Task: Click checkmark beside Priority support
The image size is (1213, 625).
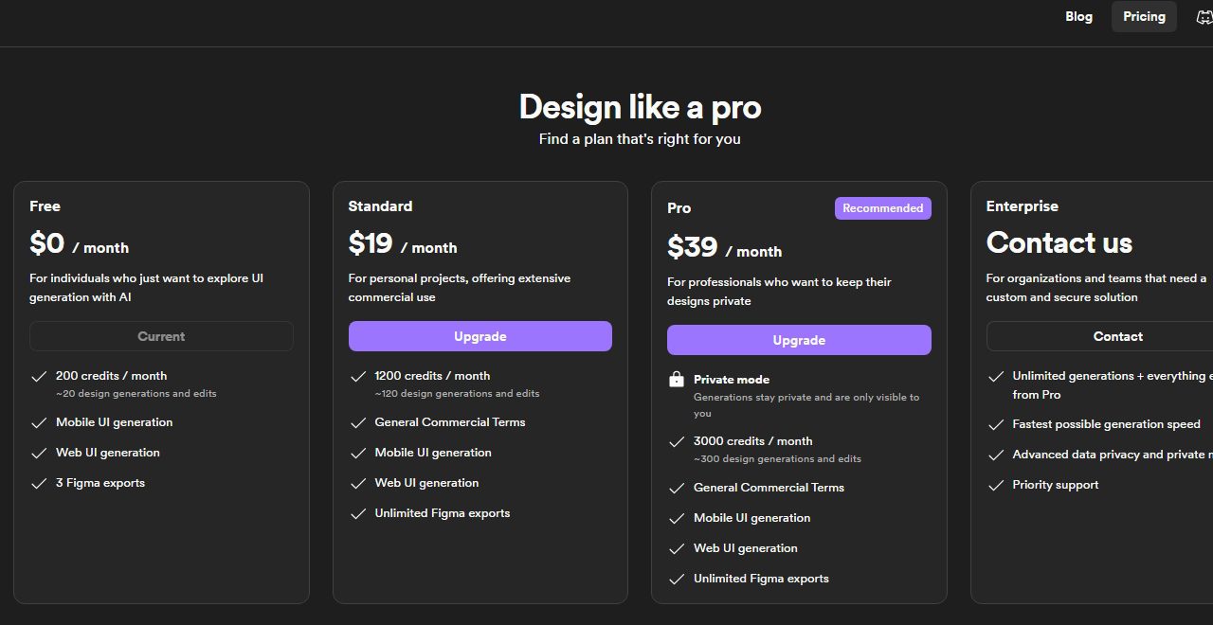Action: click(996, 485)
